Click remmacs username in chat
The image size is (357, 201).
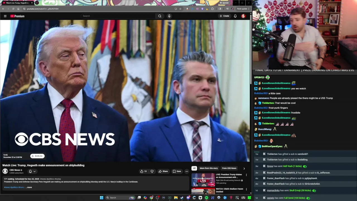263,98
